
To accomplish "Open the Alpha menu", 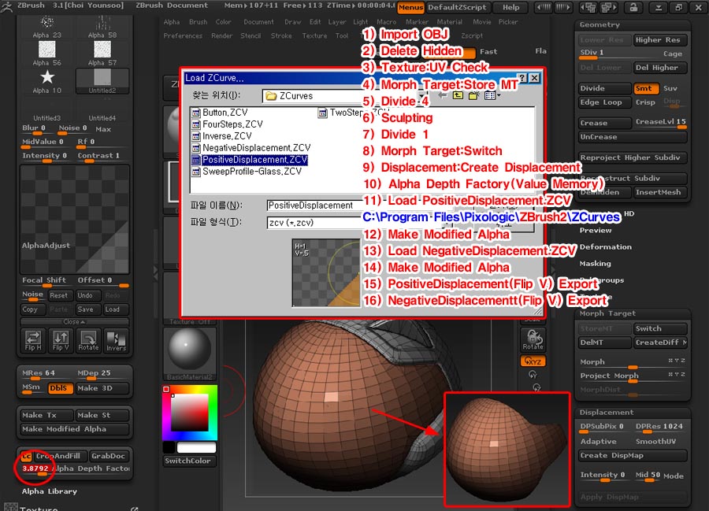I will (172, 22).
